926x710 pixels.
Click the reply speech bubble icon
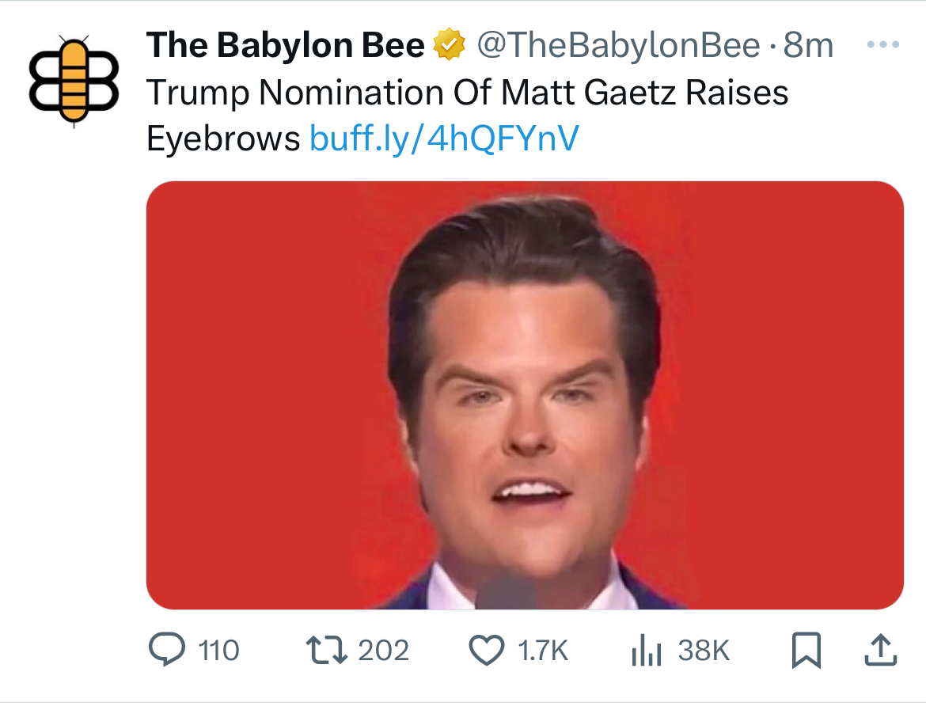click(x=167, y=650)
